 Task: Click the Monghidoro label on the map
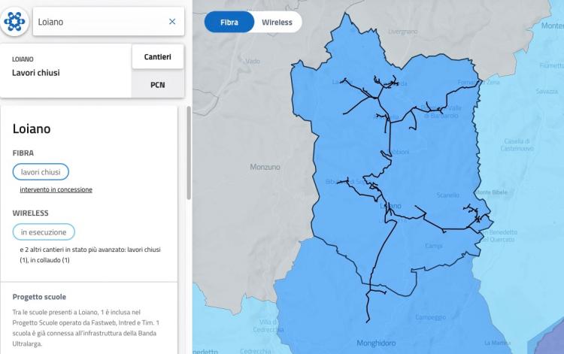pyautogui.click(x=376, y=343)
